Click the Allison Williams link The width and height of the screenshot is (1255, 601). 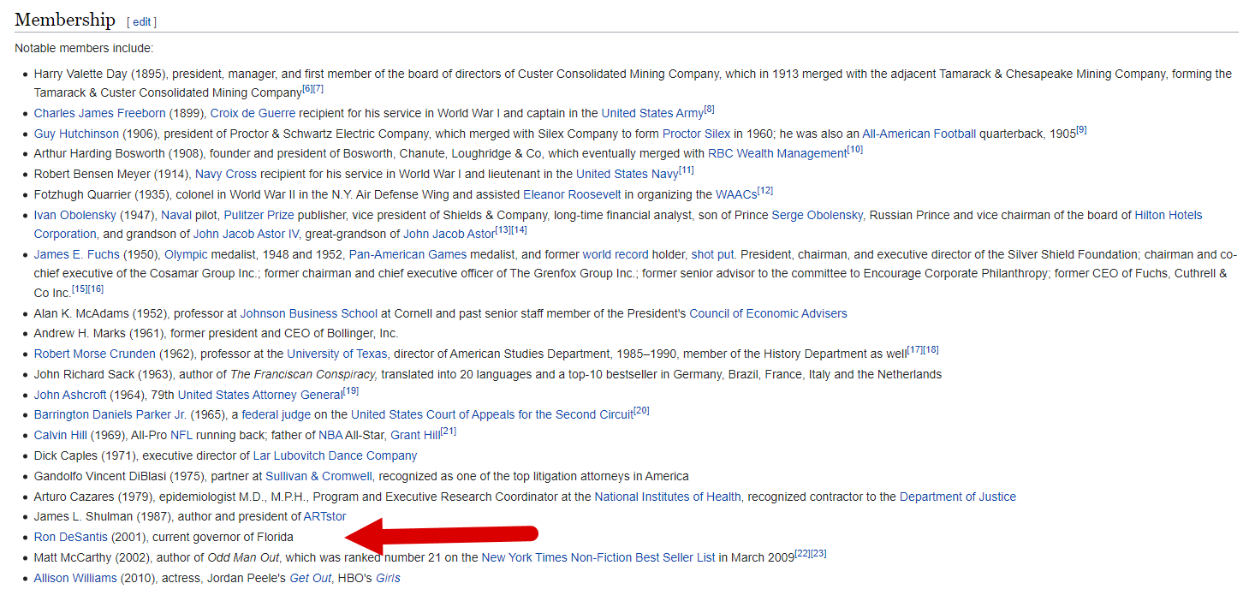(x=75, y=578)
